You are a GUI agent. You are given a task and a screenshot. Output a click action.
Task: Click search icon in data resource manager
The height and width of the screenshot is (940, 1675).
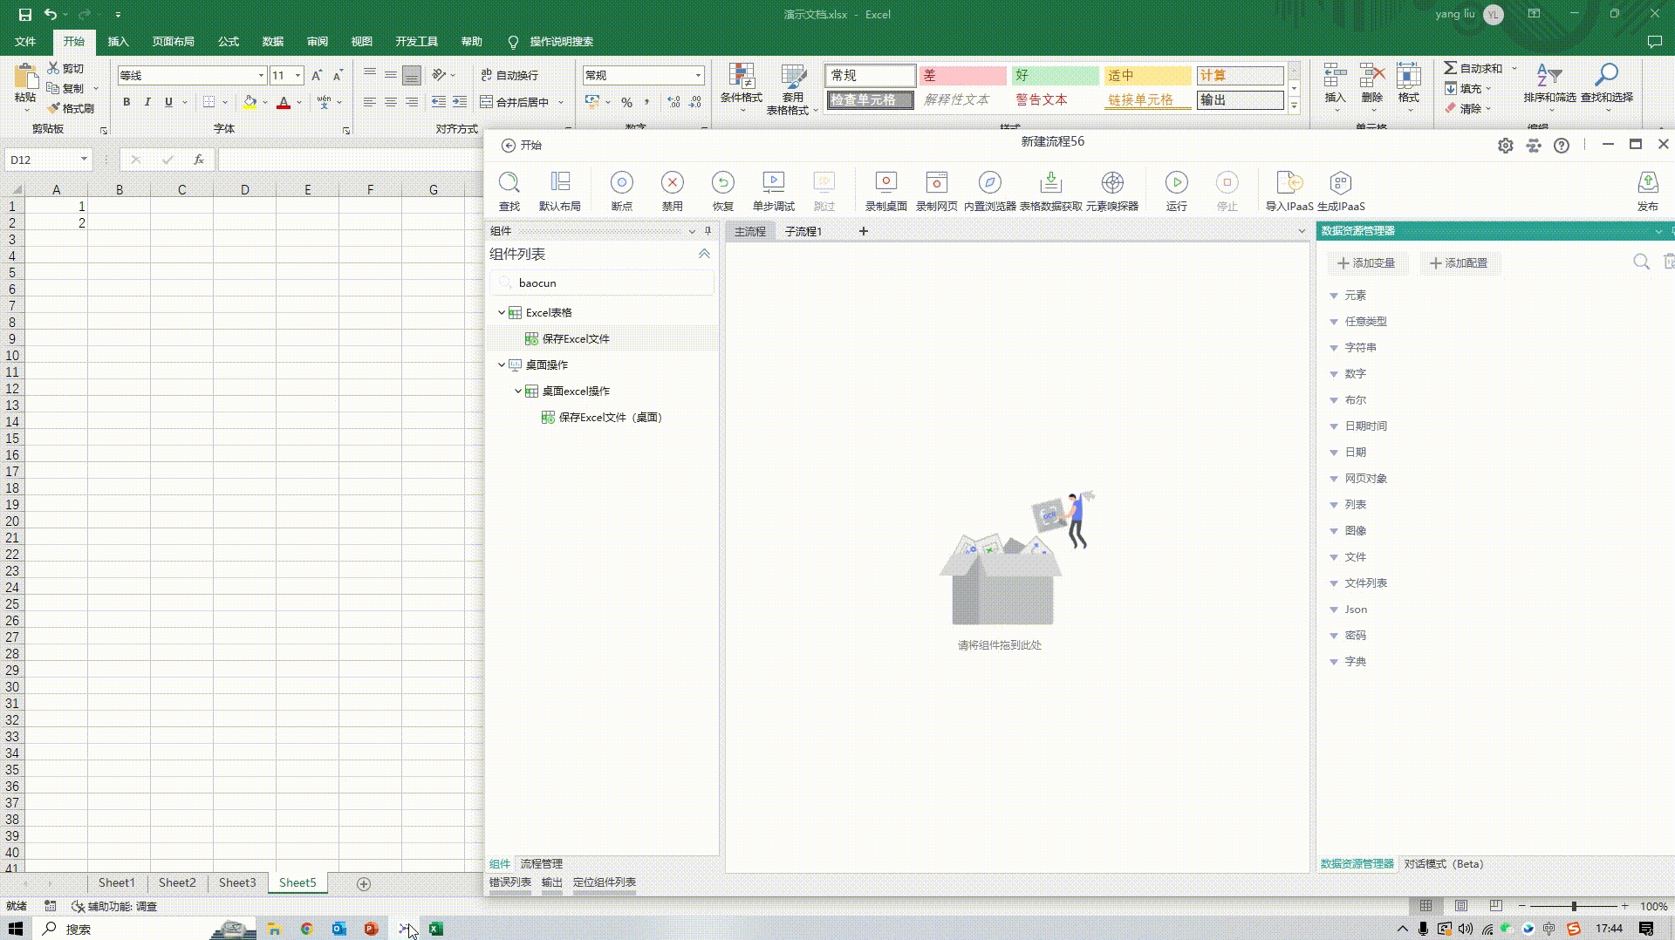1641,262
